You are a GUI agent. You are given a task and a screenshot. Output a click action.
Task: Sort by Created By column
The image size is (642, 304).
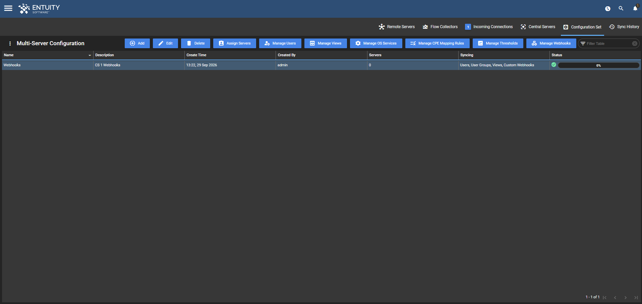point(321,55)
